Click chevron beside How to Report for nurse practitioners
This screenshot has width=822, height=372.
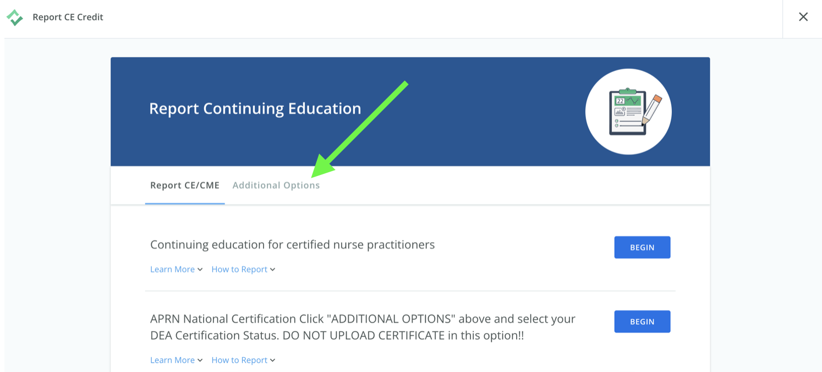click(x=272, y=270)
